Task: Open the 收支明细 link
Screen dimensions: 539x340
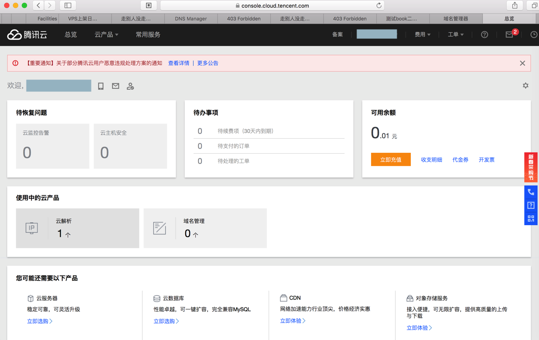Action: coord(431,160)
